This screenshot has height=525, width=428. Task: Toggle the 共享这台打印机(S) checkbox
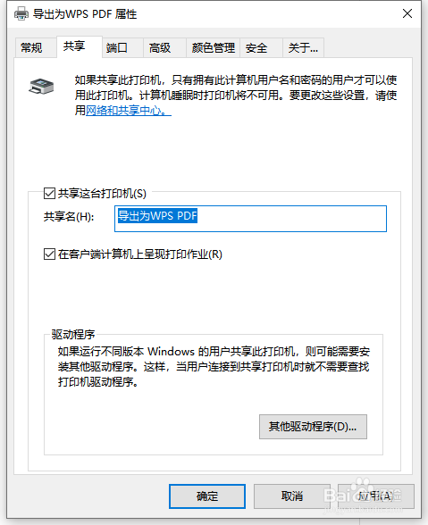coord(50,193)
